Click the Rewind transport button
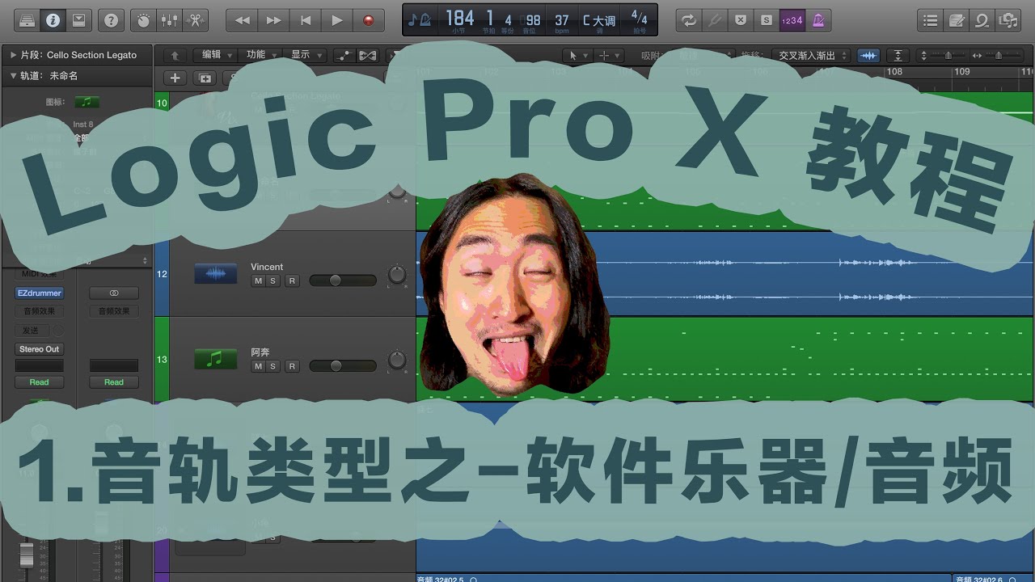The width and height of the screenshot is (1035, 582). pos(242,20)
